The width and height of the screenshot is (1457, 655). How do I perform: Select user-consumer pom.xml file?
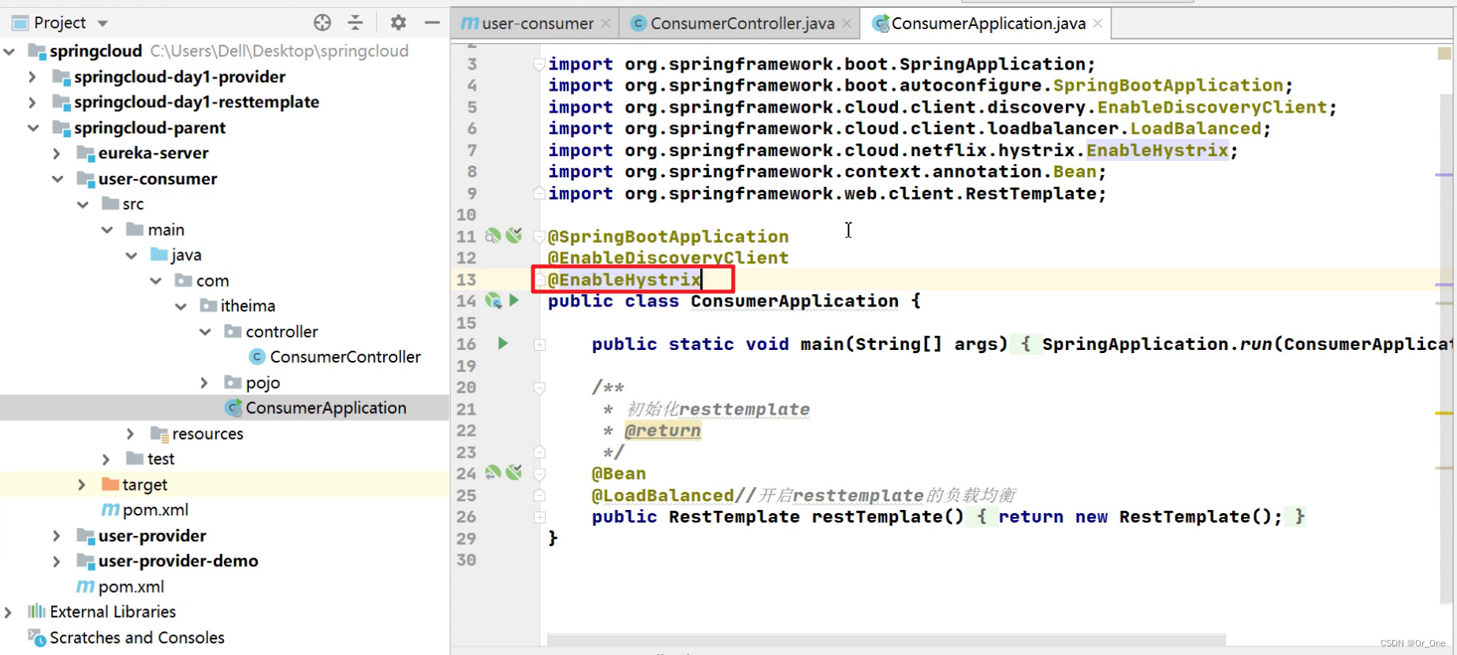click(155, 510)
